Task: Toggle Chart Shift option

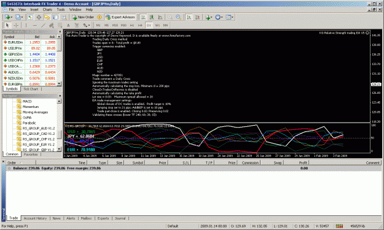Action: pyautogui.click(x=197, y=17)
